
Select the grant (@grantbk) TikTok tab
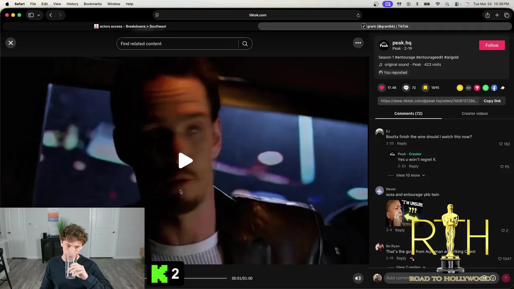[x=385, y=26]
